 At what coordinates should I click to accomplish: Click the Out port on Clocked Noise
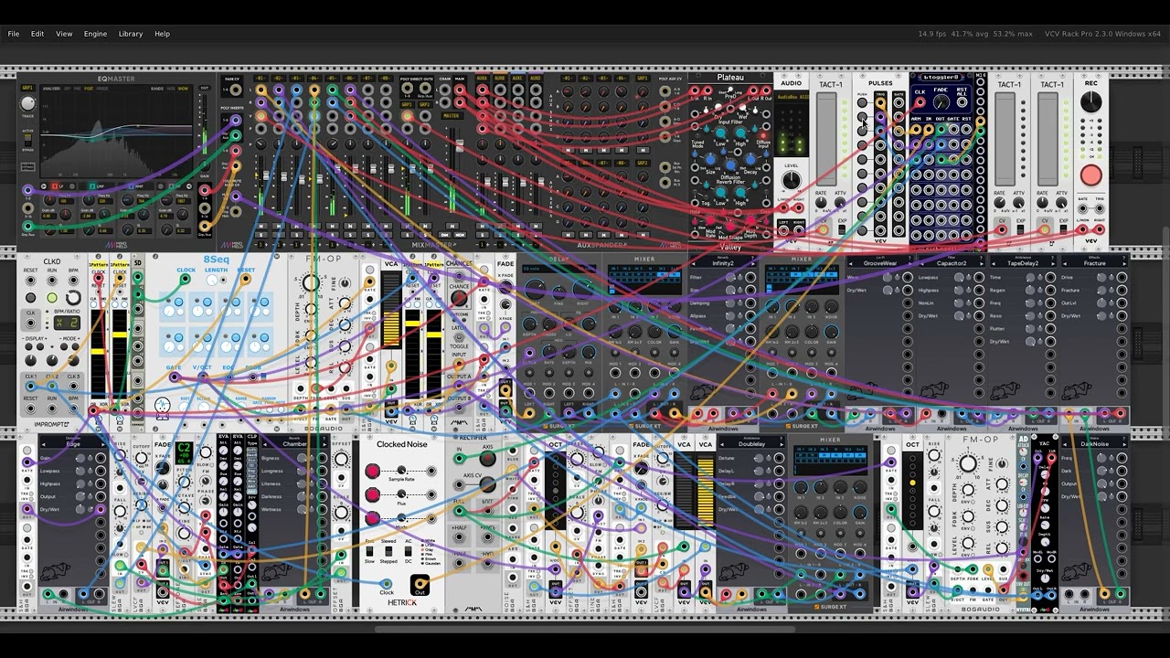click(420, 584)
